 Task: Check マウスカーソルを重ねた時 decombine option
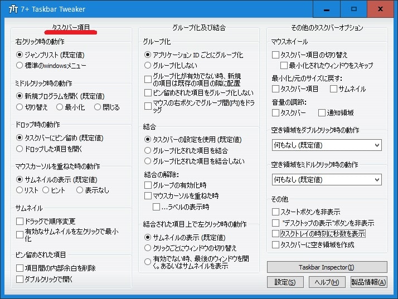[148, 195]
